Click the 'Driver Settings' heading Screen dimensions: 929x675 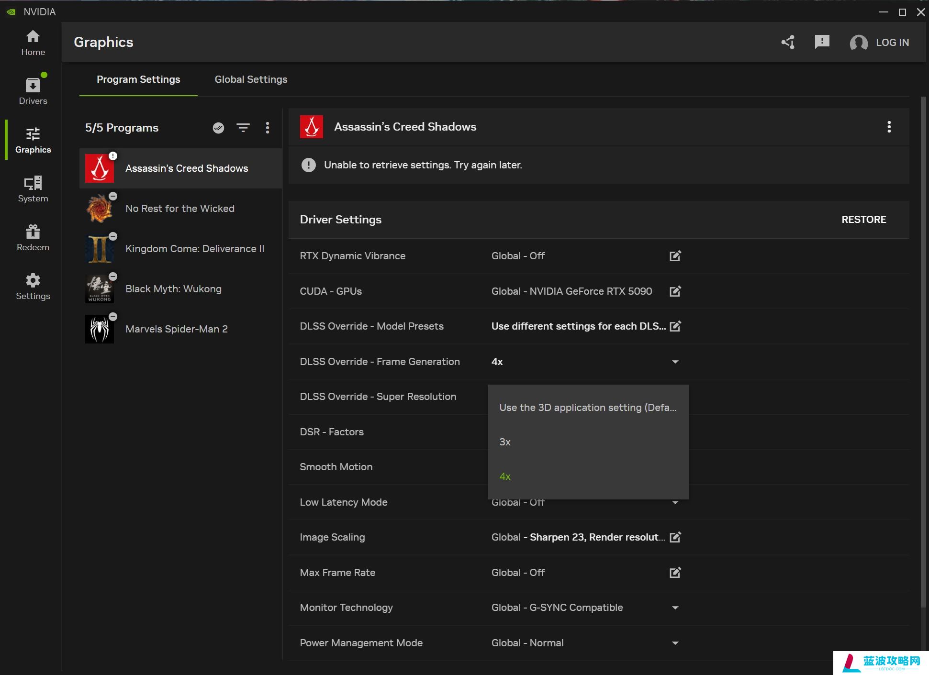coord(341,220)
